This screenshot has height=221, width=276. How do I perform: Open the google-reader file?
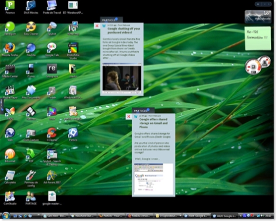[x=52, y=198]
